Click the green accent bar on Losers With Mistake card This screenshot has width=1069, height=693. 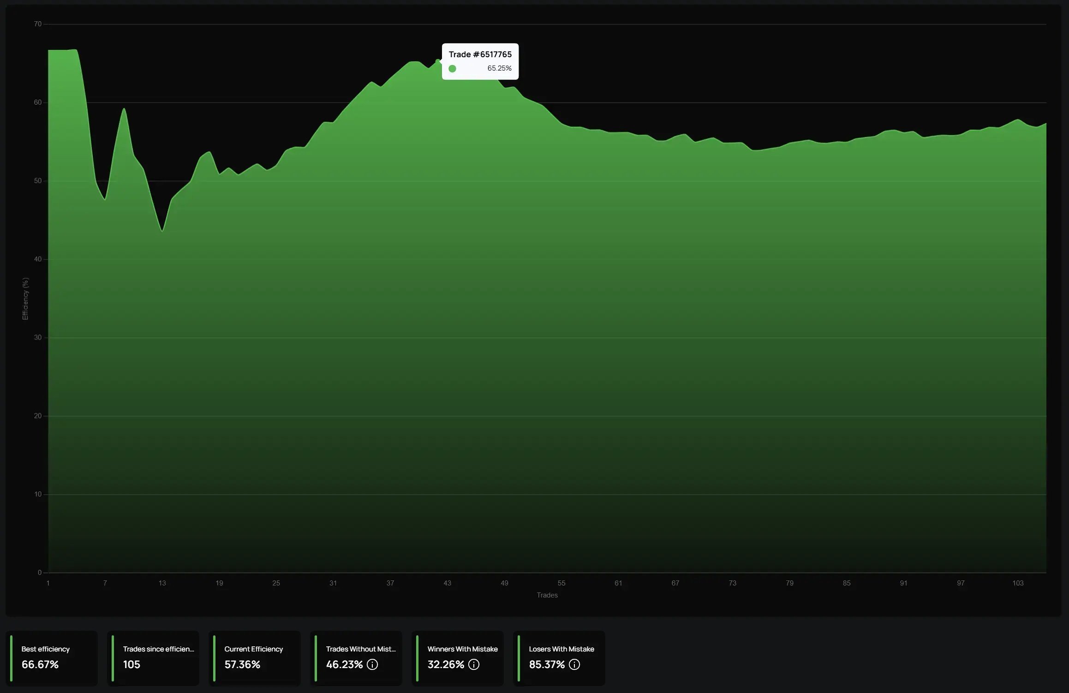click(519, 658)
